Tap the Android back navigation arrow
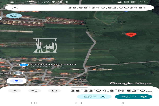The image size is (159, 106). (123, 103)
